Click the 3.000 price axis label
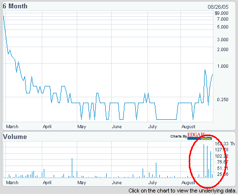Viewport: 238px width, 194px height. pyautogui.click(x=223, y=40)
